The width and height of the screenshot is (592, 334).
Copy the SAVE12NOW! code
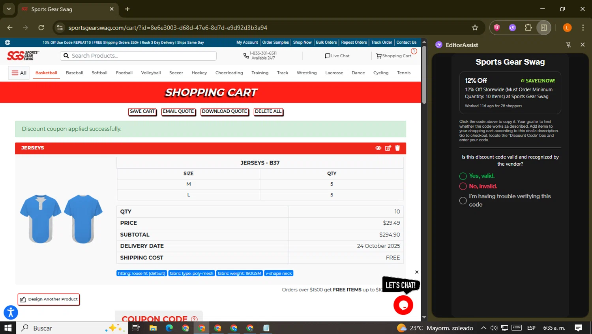(538, 80)
